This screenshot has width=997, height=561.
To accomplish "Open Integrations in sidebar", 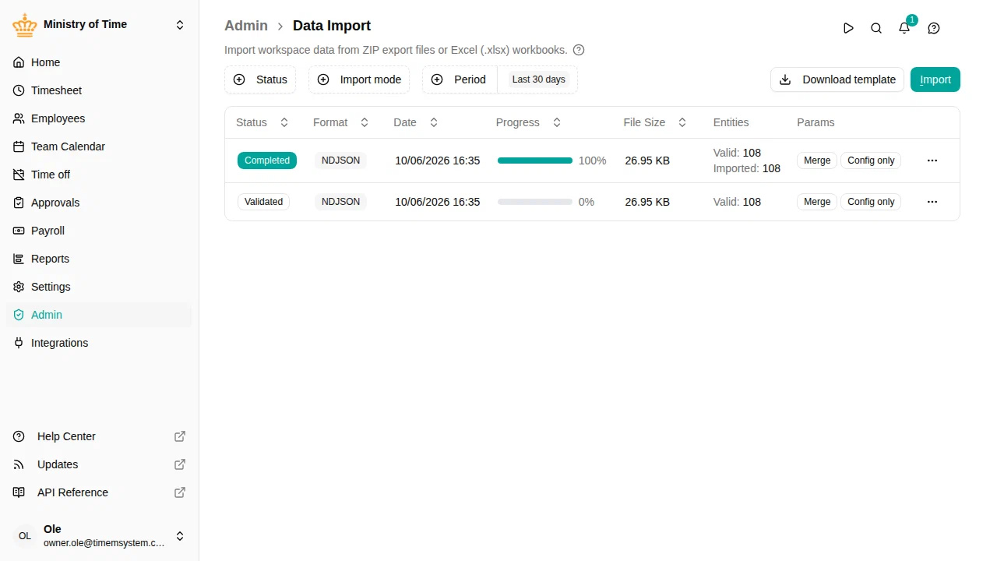I will [x=99, y=343].
